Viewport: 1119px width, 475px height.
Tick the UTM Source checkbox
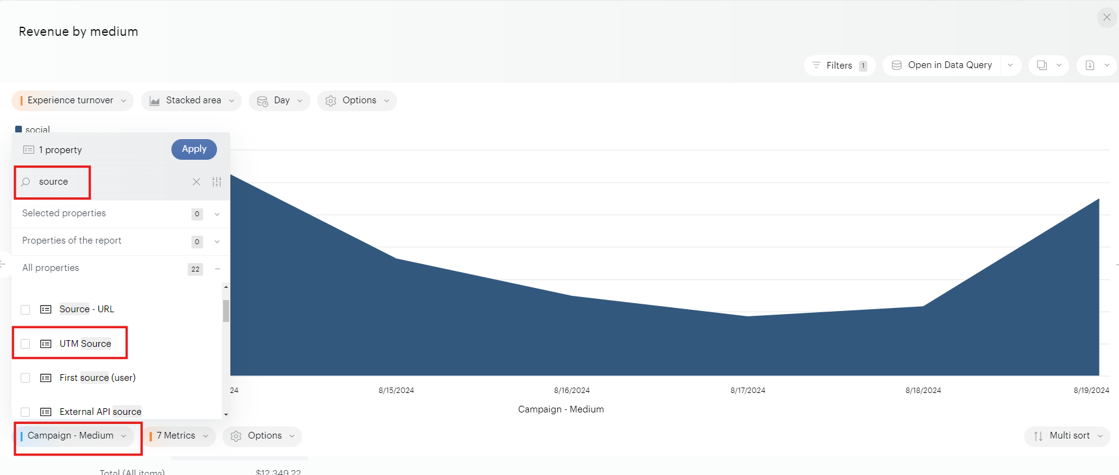(x=26, y=344)
